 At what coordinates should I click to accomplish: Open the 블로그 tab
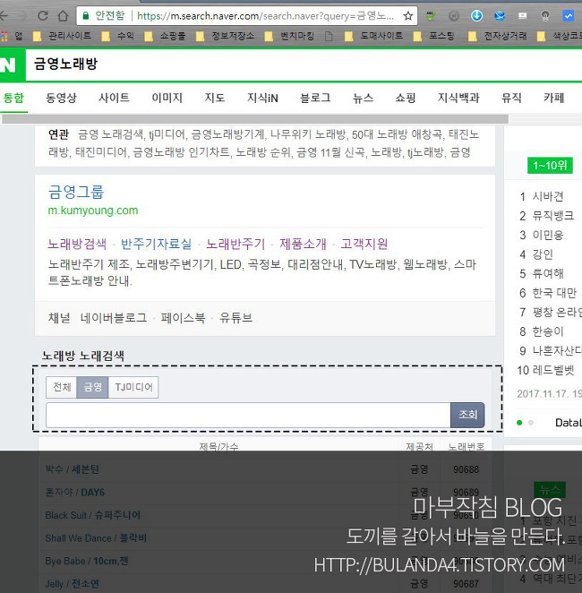click(x=315, y=98)
